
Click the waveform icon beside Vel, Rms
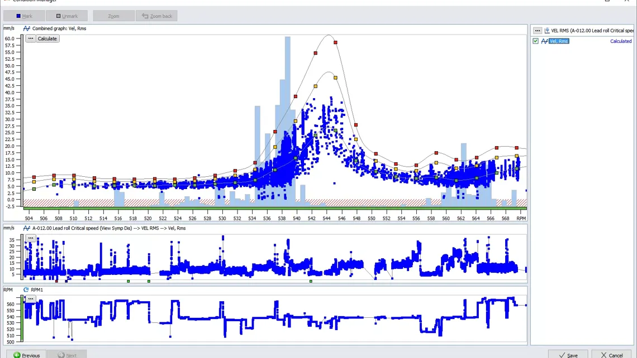tap(545, 41)
